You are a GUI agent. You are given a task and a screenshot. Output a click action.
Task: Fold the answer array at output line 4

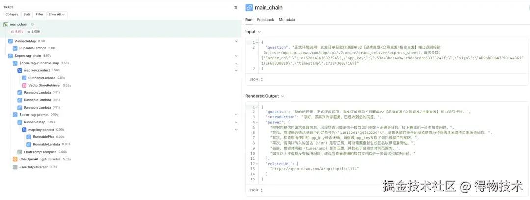(x=257, y=123)
